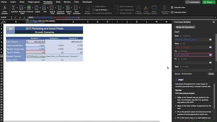Select the Scenario 1 Loan Amount cell
The width and height of the screenshot is (217, 122).
[x=35, y=42]
